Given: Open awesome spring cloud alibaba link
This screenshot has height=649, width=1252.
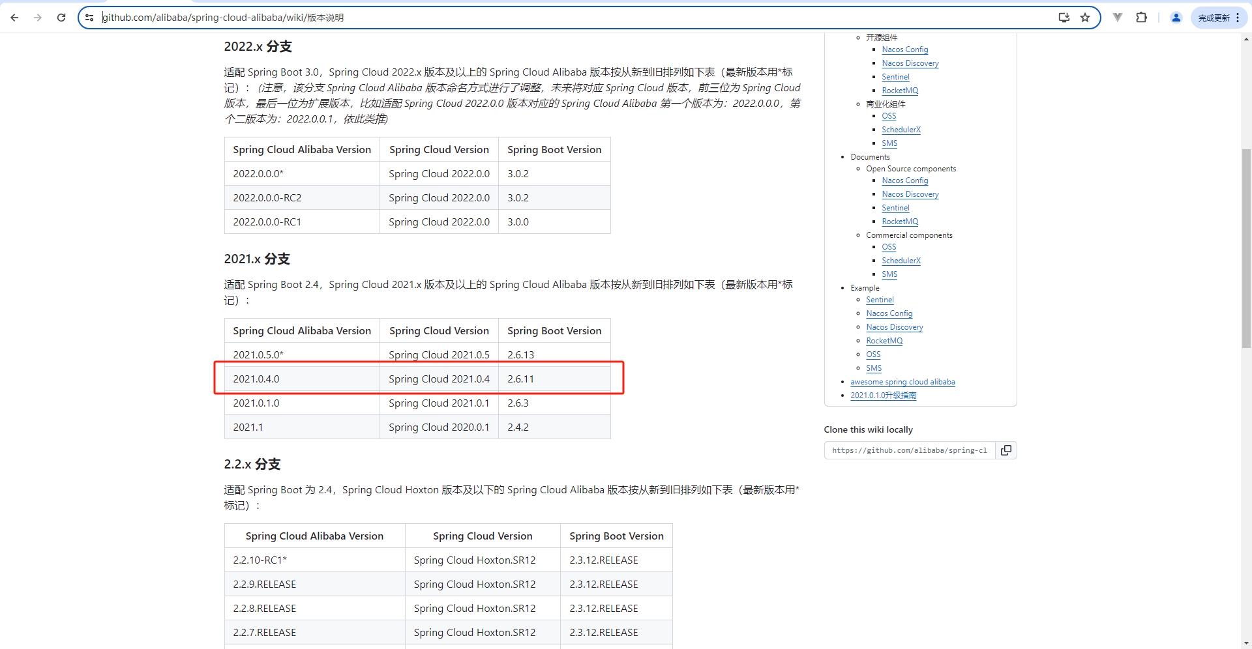Looking at the screenshot, I should click(x=902, y=382).
